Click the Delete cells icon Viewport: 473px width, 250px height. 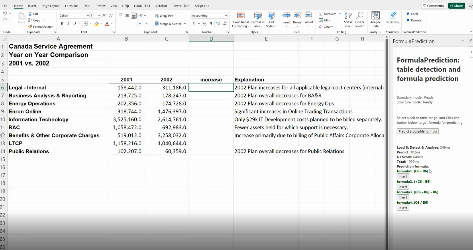[x=297, y=16]
